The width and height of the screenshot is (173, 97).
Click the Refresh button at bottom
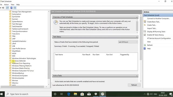pos(134,85)
